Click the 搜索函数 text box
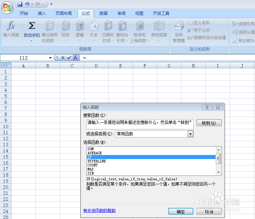This screenshot has width=255, height=219. click(x=140, y=124)
